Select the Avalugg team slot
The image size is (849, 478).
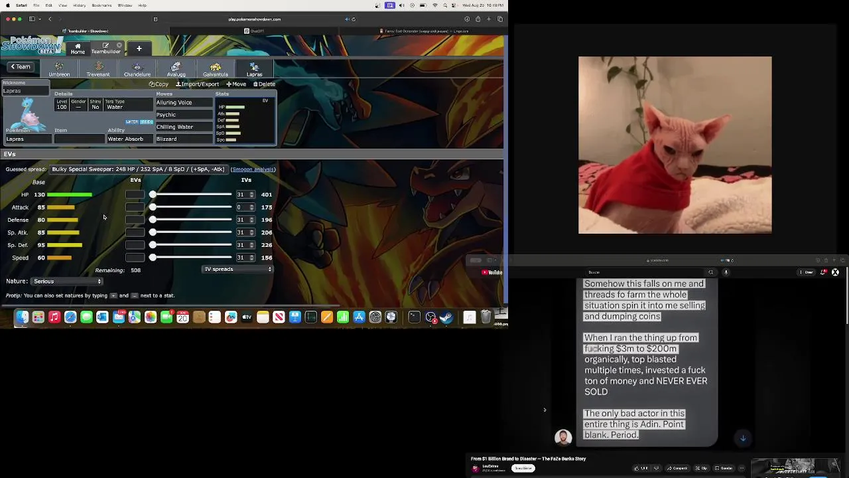click(x=176, y=68)
